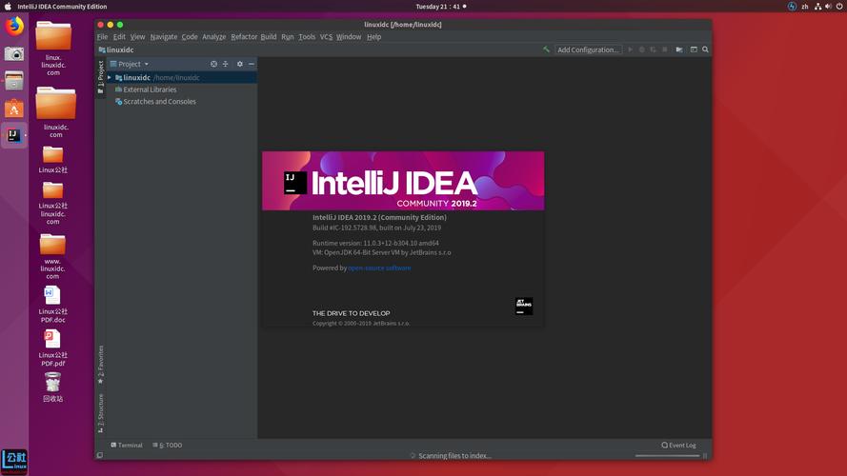Click the indexing progress bar
The height and width of the screenshot is (476, 847).
667,455
